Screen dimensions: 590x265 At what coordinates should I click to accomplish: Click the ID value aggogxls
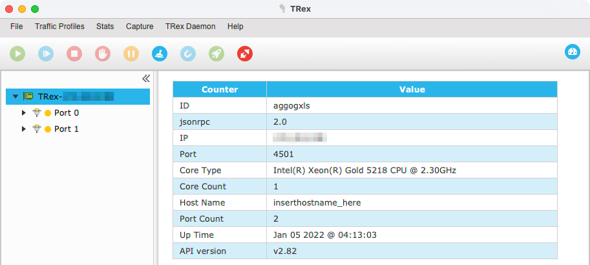pos(291,106)
